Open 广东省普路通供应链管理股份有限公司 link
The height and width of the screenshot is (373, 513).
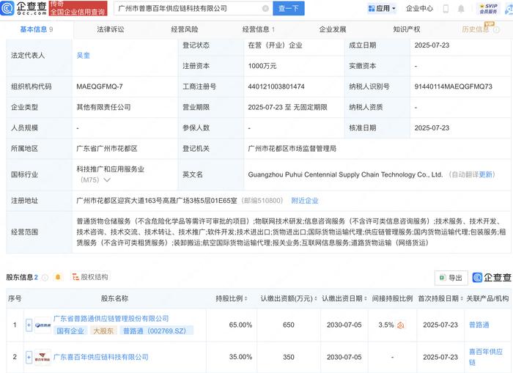coord(111,319)
